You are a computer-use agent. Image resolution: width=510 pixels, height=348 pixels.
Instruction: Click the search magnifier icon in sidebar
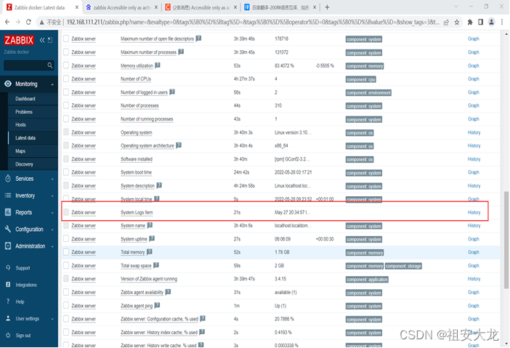[49, 65]
